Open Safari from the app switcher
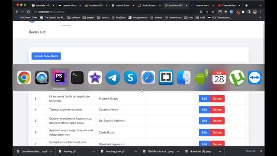277x156 pixels. point(148,78)
